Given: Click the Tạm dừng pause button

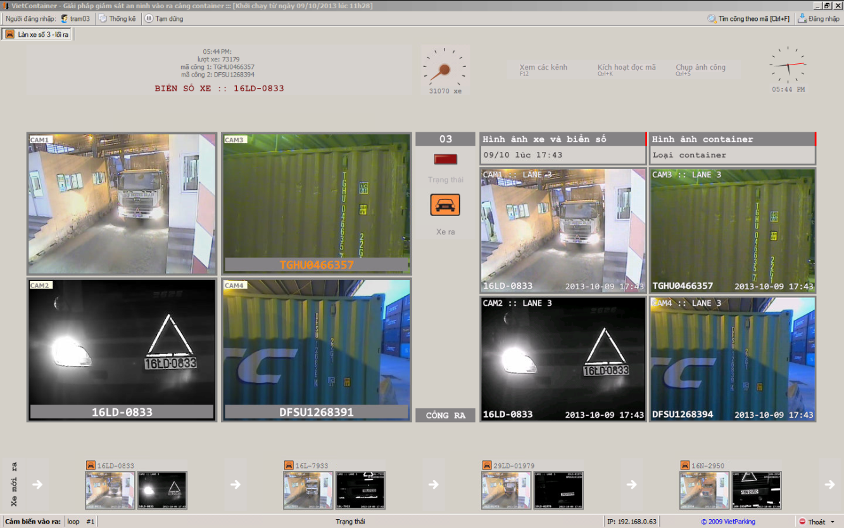Looking at the screenshot, I should point(164,18).
